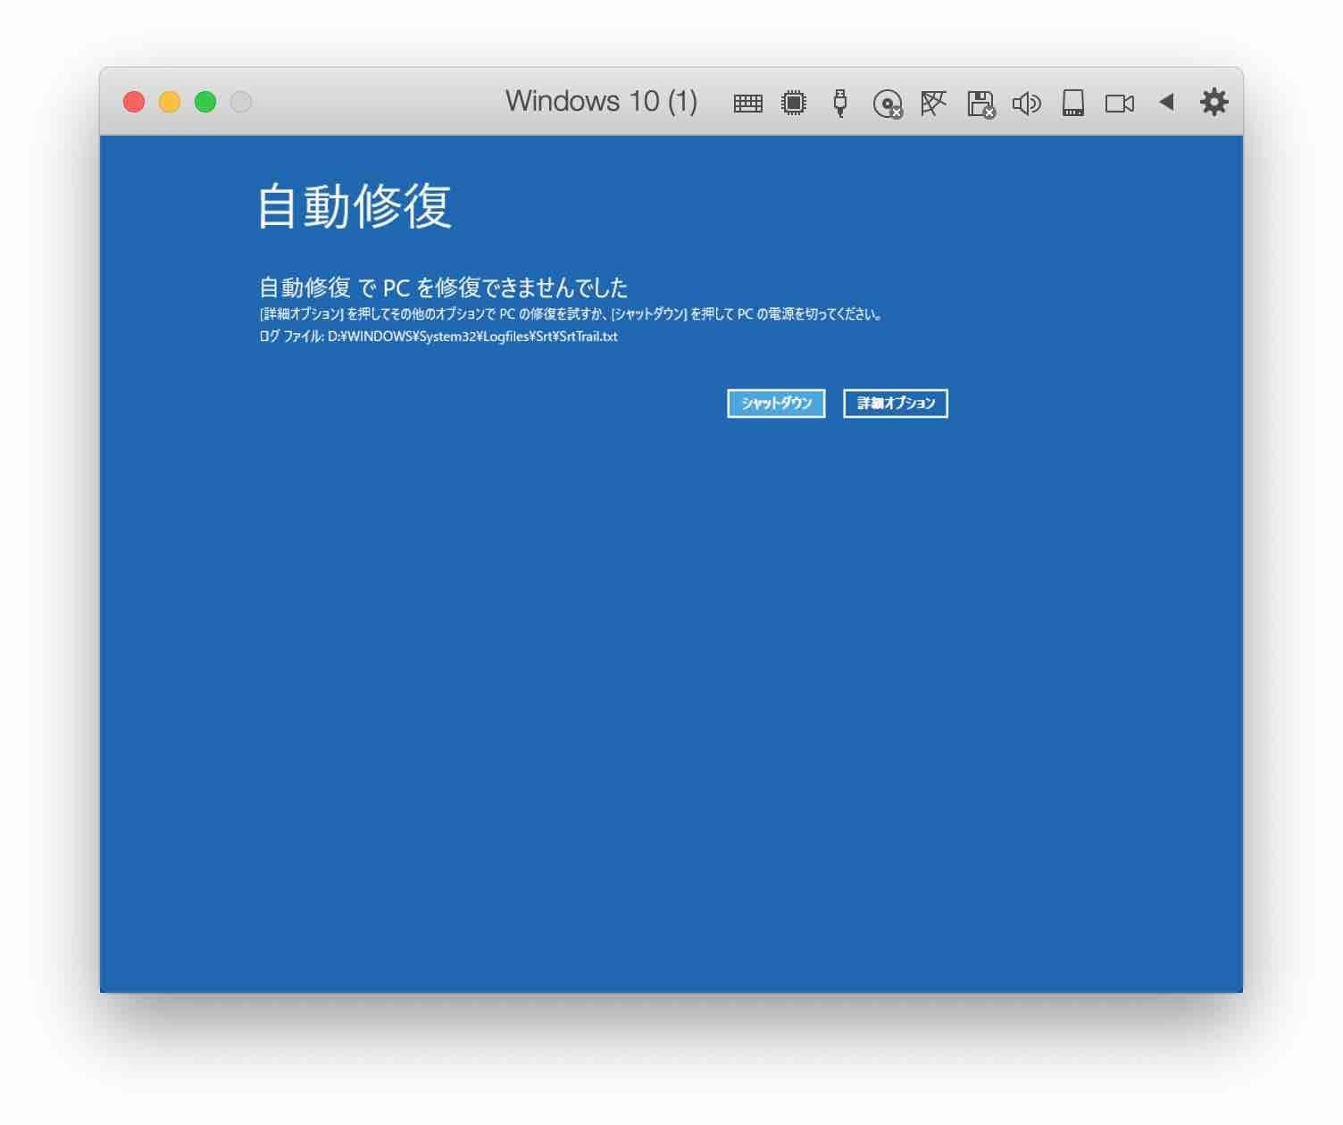Click the network status icon

[933, 103]
